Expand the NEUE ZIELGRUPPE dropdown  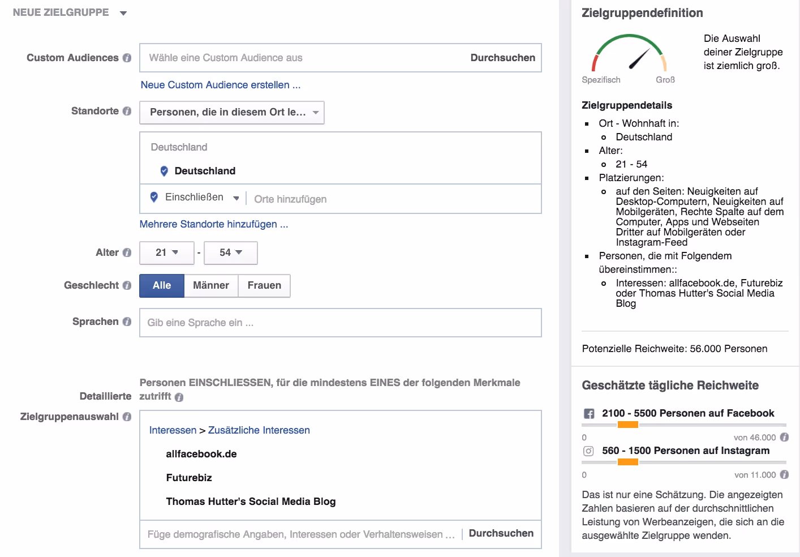123,13
